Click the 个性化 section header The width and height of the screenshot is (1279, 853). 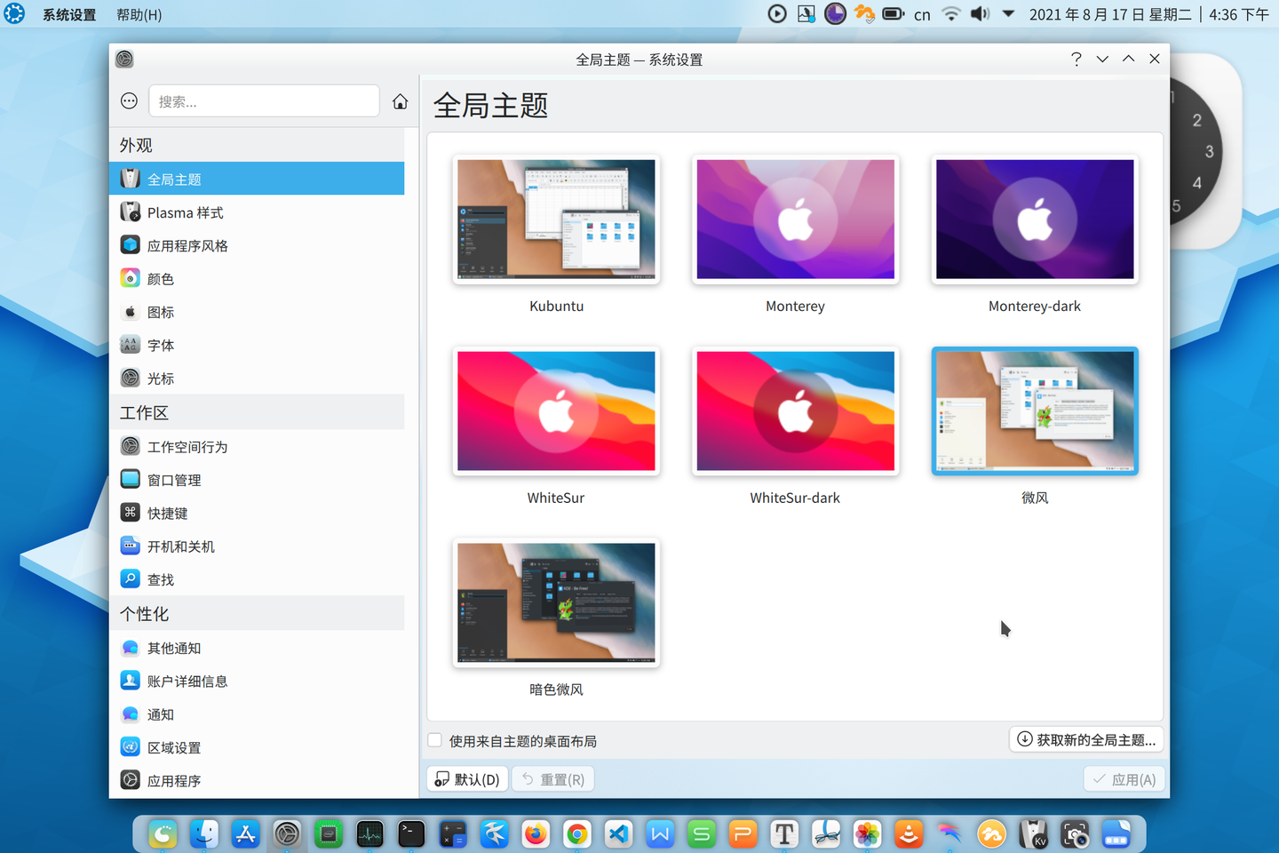point(257,614)
